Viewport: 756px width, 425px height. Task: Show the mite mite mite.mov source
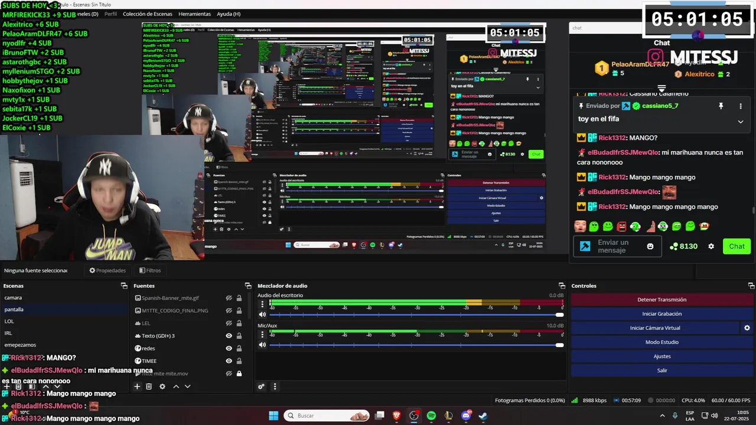click(x=229, y=373)
